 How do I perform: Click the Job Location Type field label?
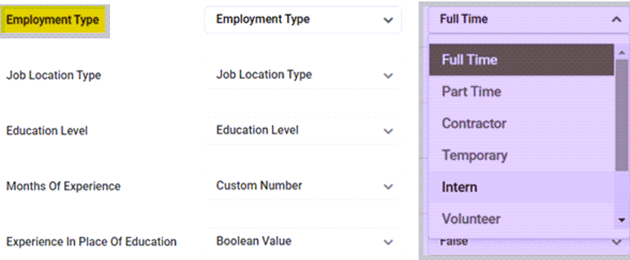[54, 76]
